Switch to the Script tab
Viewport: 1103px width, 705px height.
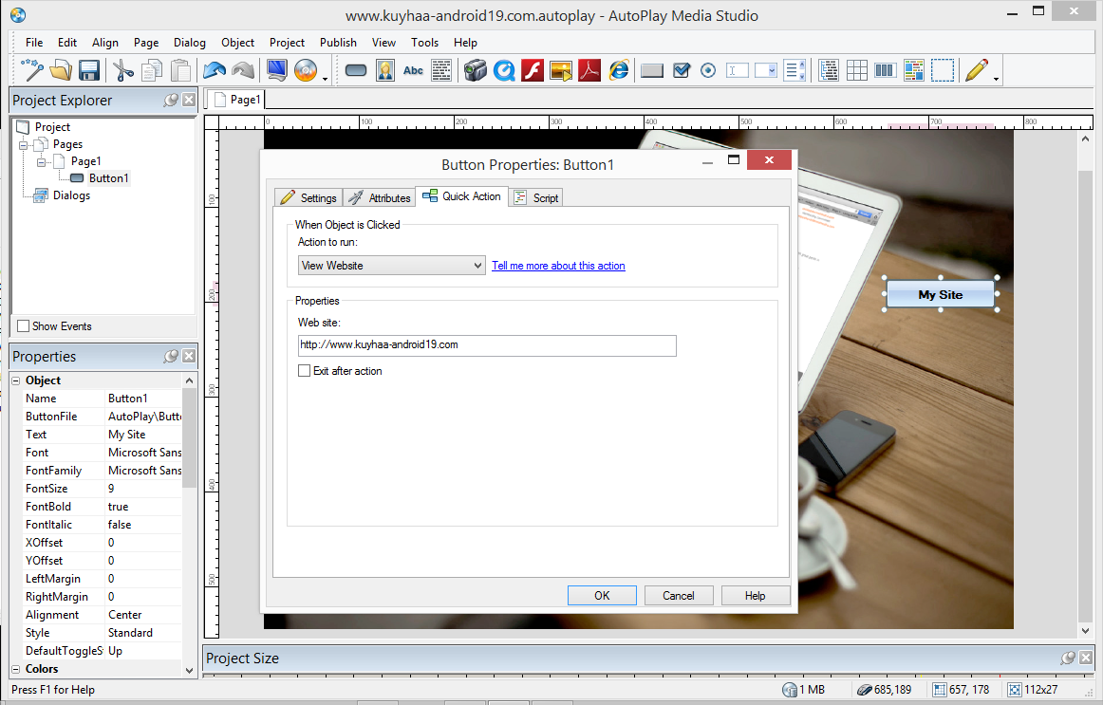click(x=536, y=197)
